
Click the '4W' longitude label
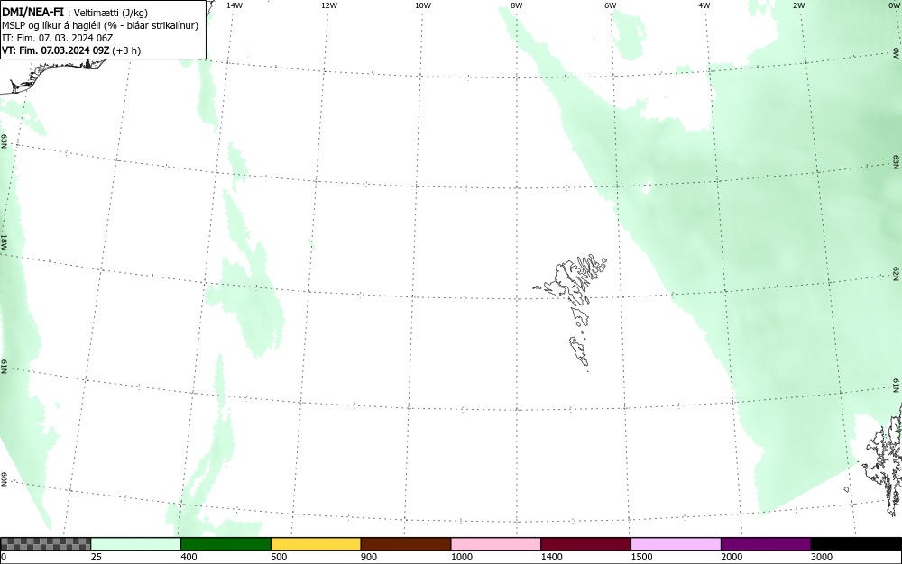(704, 5)
